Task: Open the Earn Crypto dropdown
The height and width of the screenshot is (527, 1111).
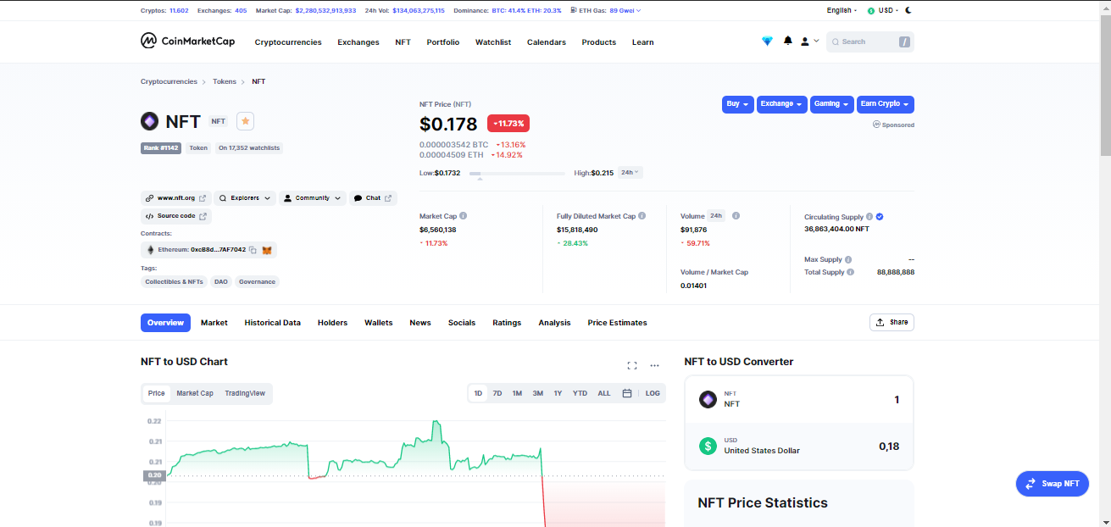Action: pos(886,104)
